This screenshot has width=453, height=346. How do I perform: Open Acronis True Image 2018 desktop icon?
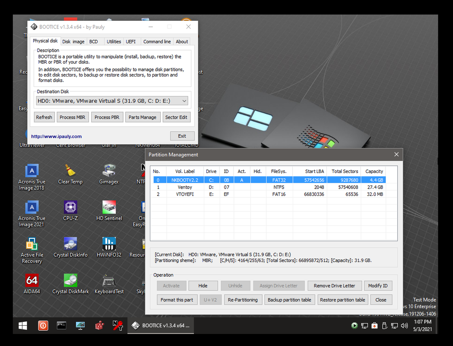32,177
